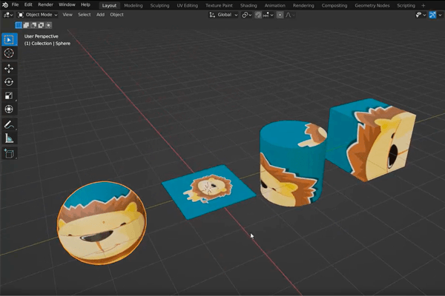This screenshot has width=445, height=296.
Task: Open the Object Mode dropdown
Action: point(38,15)
